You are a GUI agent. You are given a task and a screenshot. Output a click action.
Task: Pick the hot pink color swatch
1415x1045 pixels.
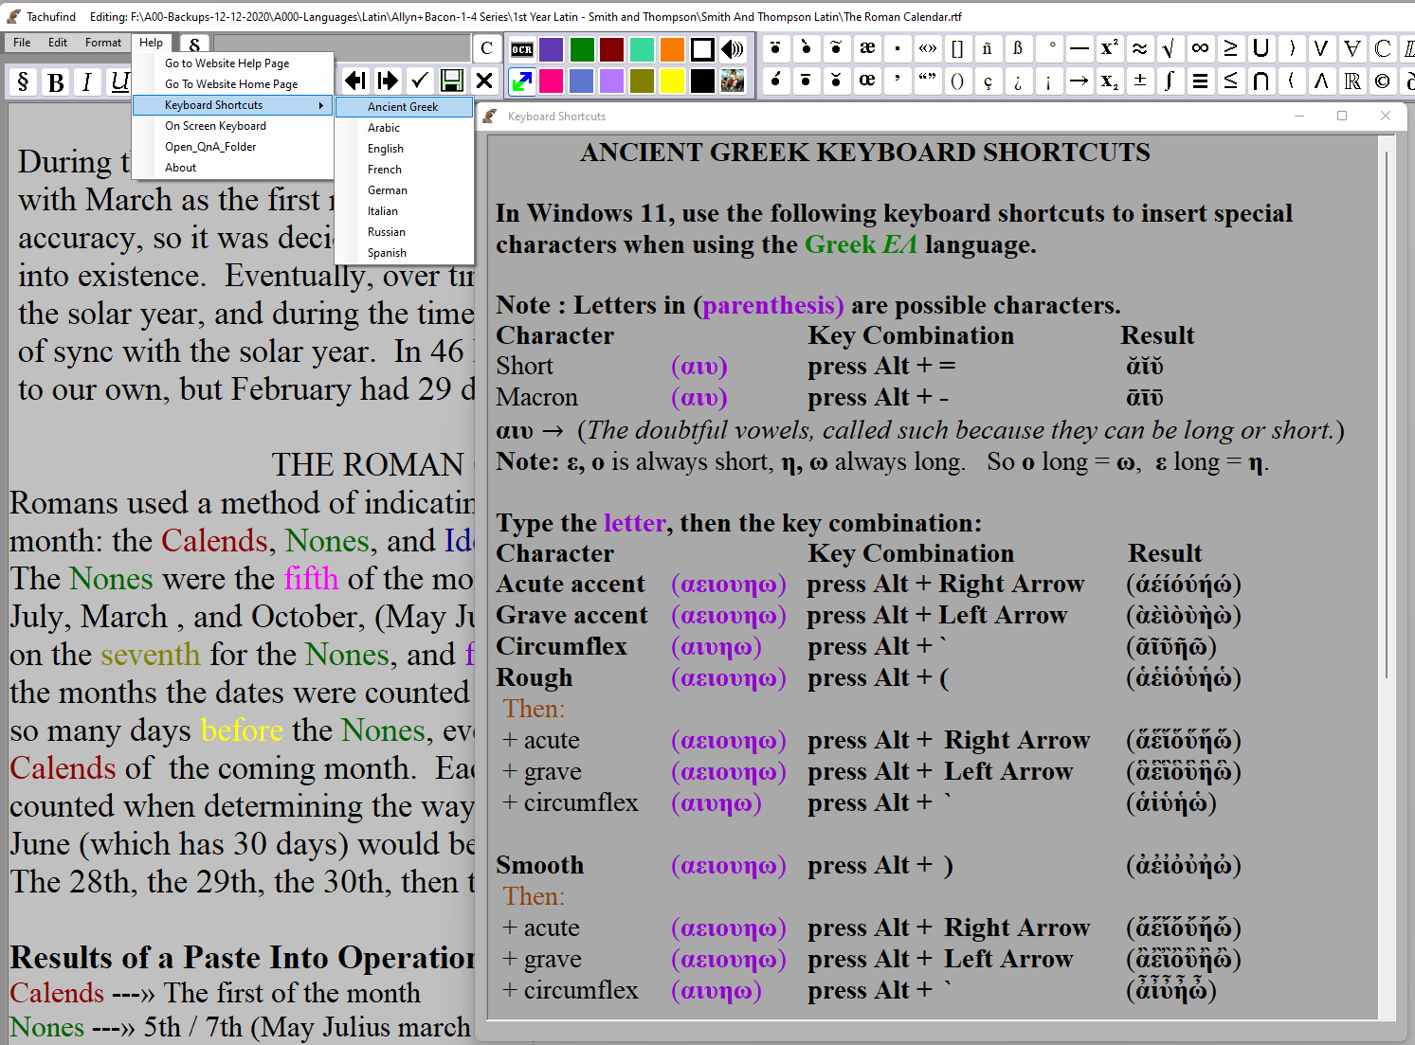[551, 81]
